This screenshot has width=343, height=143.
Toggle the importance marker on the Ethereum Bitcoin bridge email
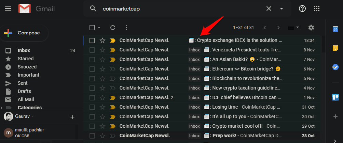112,69
